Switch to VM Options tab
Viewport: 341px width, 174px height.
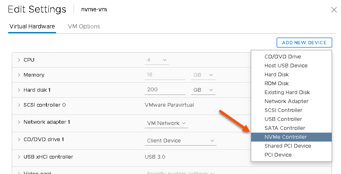click(x=84, y=26)
